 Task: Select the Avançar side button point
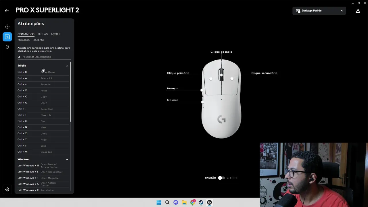202,90
